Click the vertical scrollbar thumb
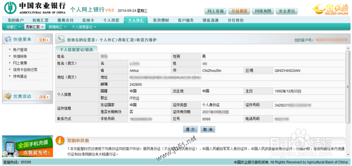Image resolution: width=352 pixels, height=166 pixels. (x=348, y=87)
